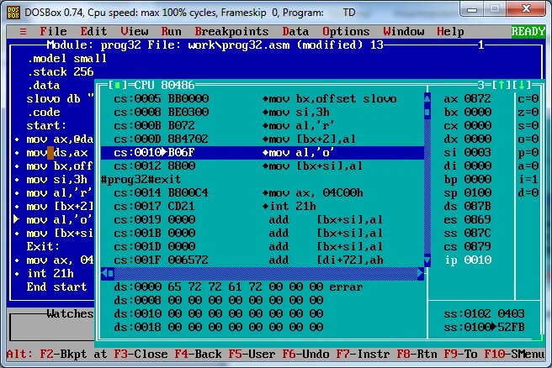Screen dimensions: 552x368
Task: Open the Help menu
Action: [450, 32]
